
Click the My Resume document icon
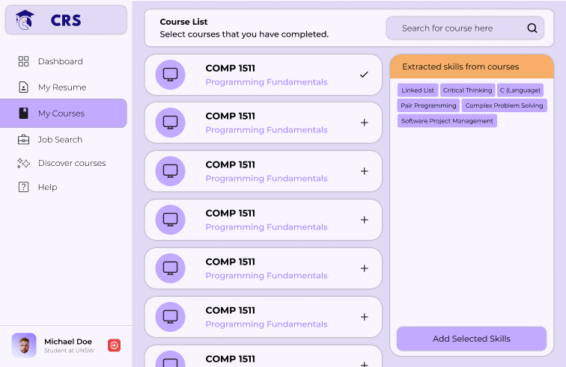click(23, 87)
